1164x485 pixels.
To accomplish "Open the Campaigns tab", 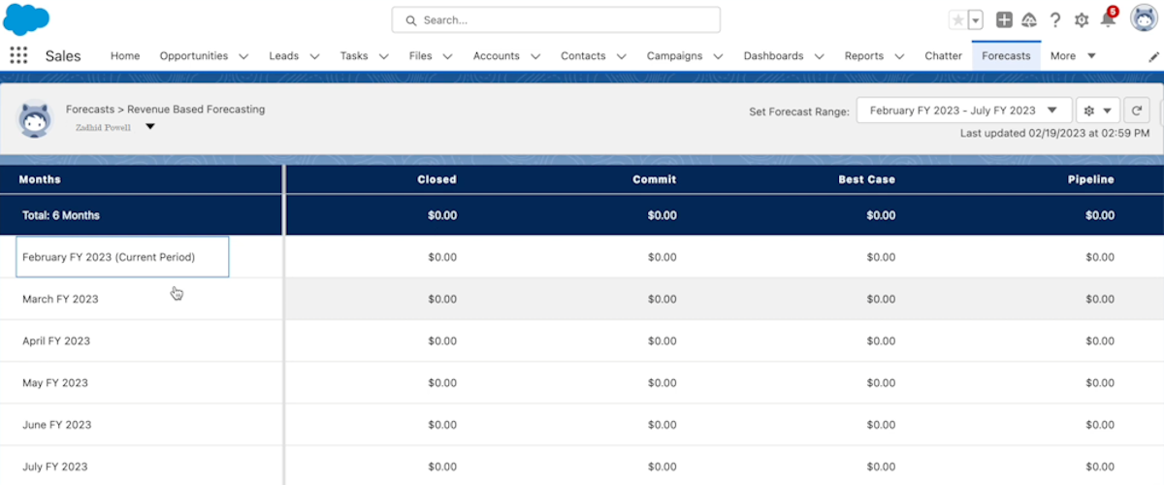I will point(674,55).
